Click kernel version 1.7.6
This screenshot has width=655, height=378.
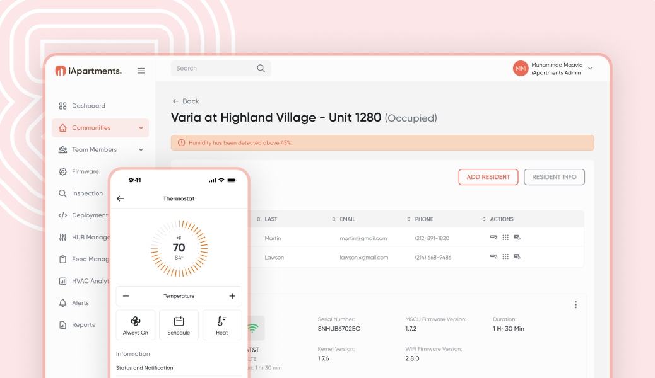point(323,358)
